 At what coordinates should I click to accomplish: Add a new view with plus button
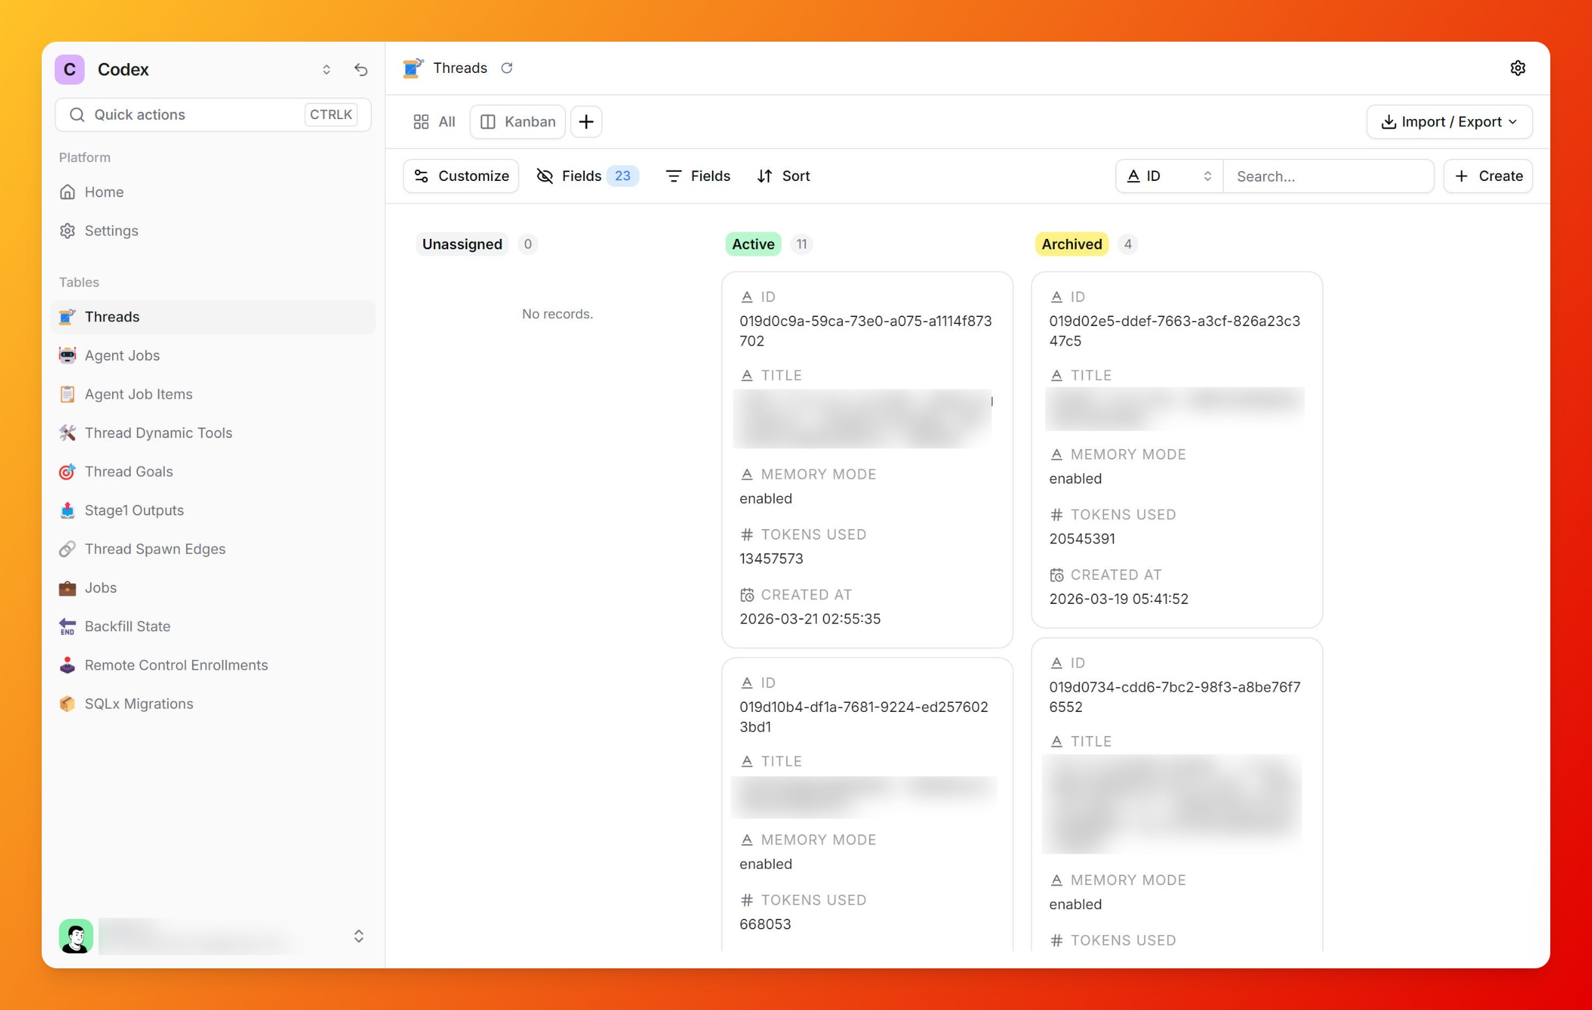(x=586, y=122)
